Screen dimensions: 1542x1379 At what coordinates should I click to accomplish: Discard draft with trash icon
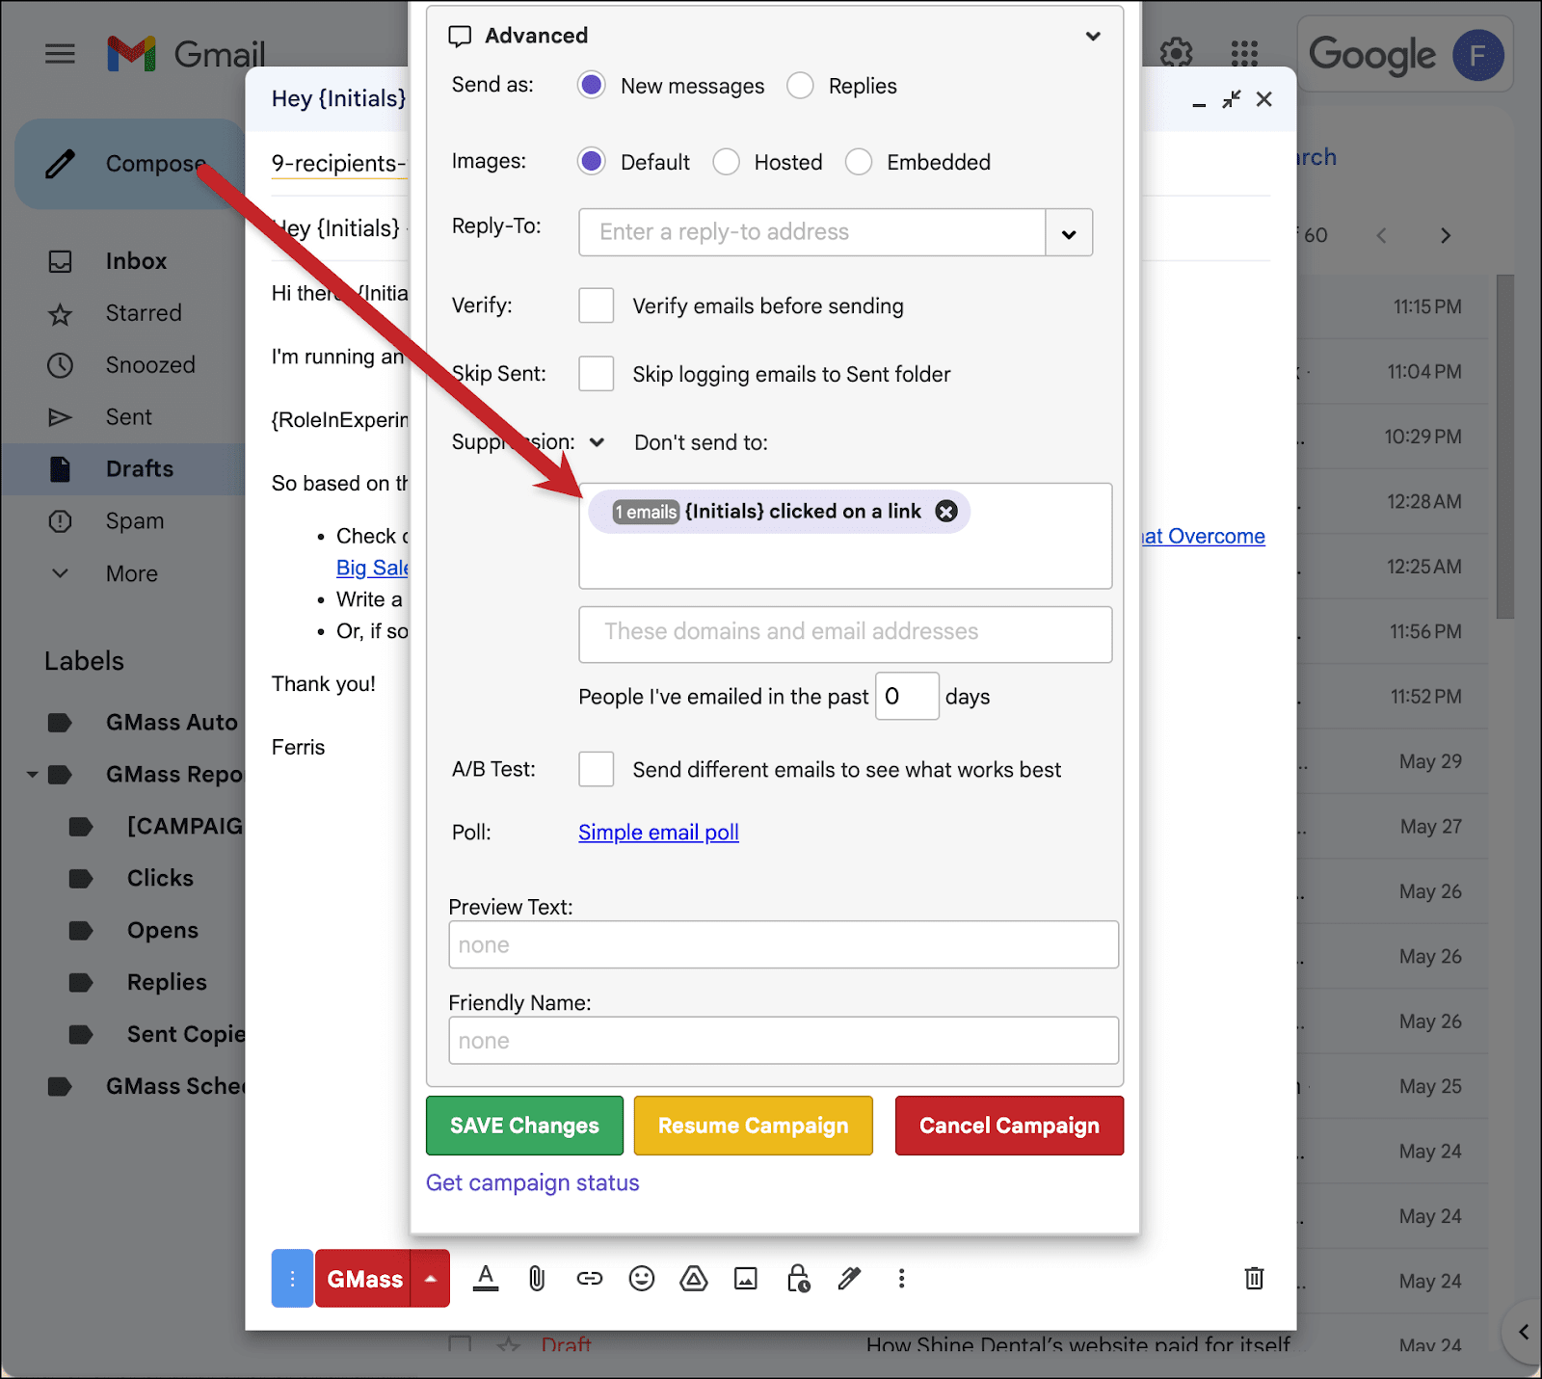[x=1254, y=1278]
